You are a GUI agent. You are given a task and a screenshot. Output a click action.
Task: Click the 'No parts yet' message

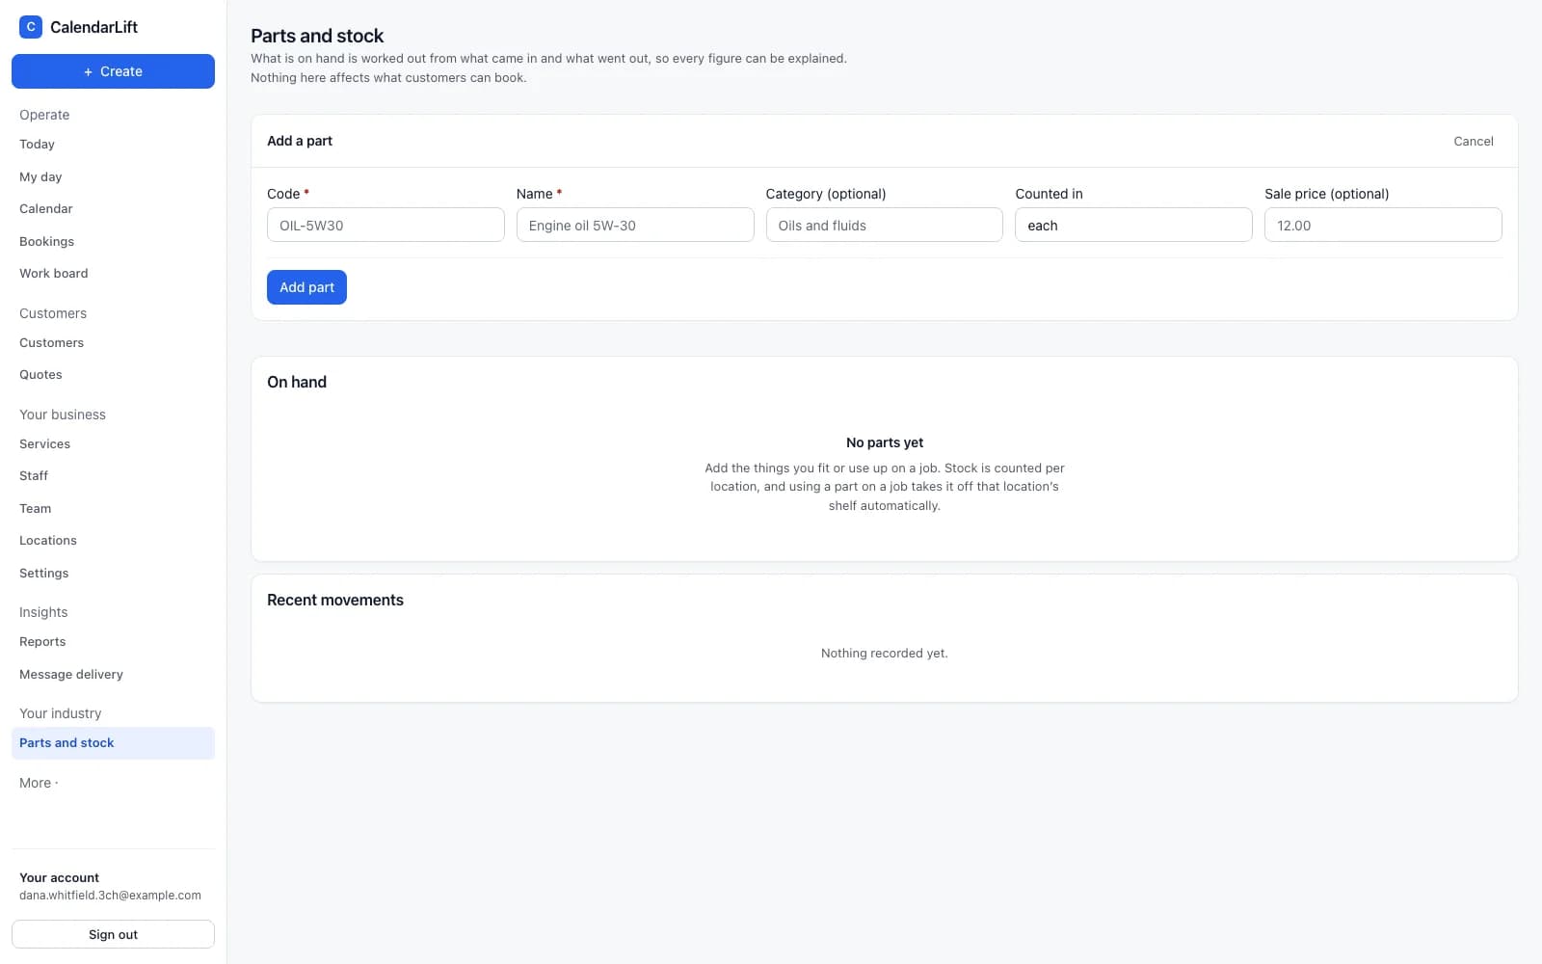(885, 442)
